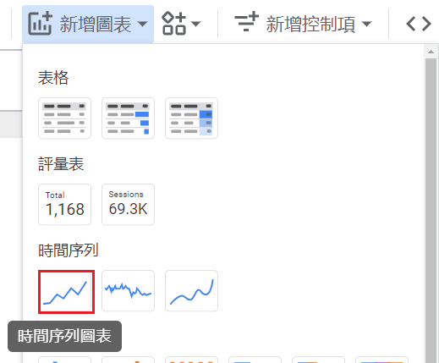Click the embed URL code brackets icon
Viewport: 439px width, 363px height.
click(x=419, y=24)
